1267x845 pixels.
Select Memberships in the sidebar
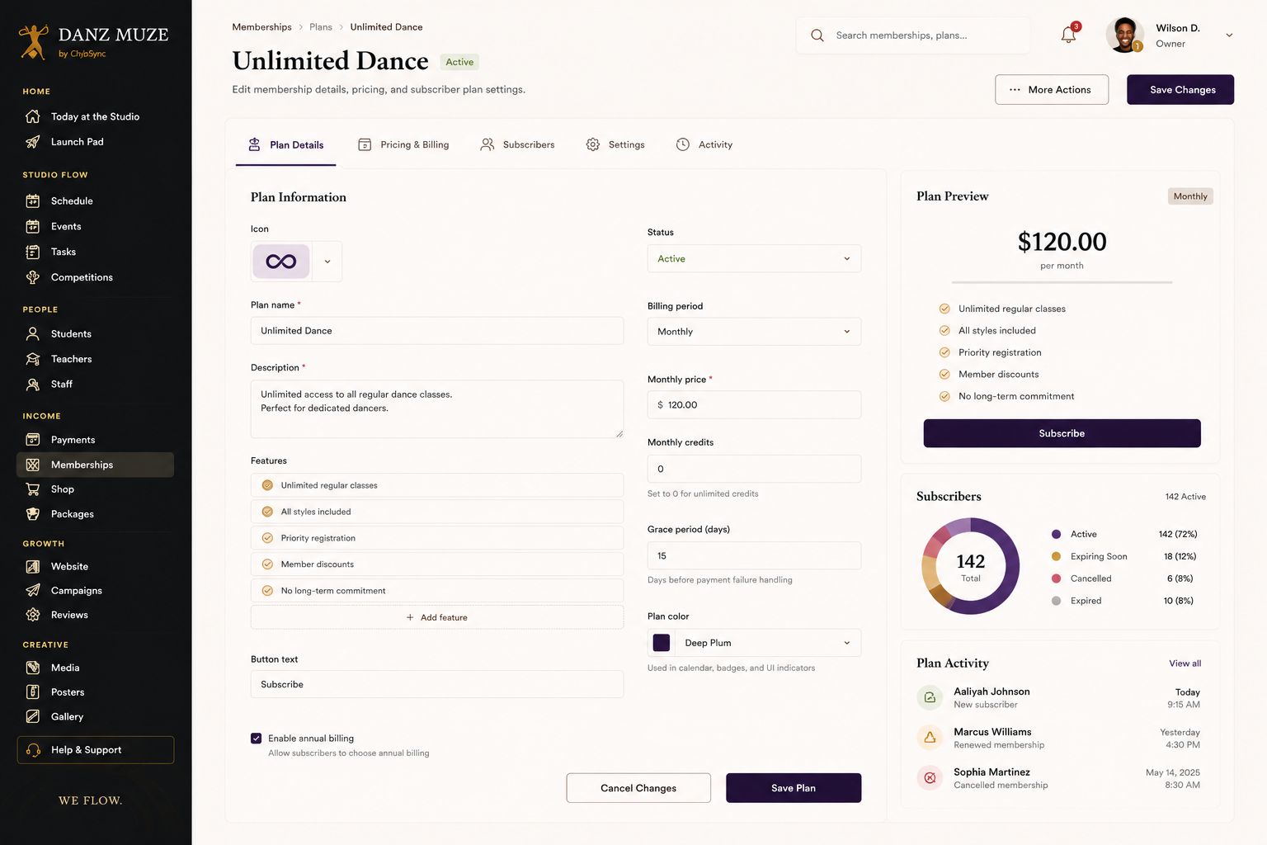tap(95, 465)
